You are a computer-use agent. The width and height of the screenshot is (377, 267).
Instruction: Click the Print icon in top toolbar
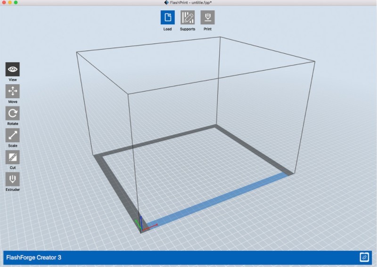[x=207, y=18]
